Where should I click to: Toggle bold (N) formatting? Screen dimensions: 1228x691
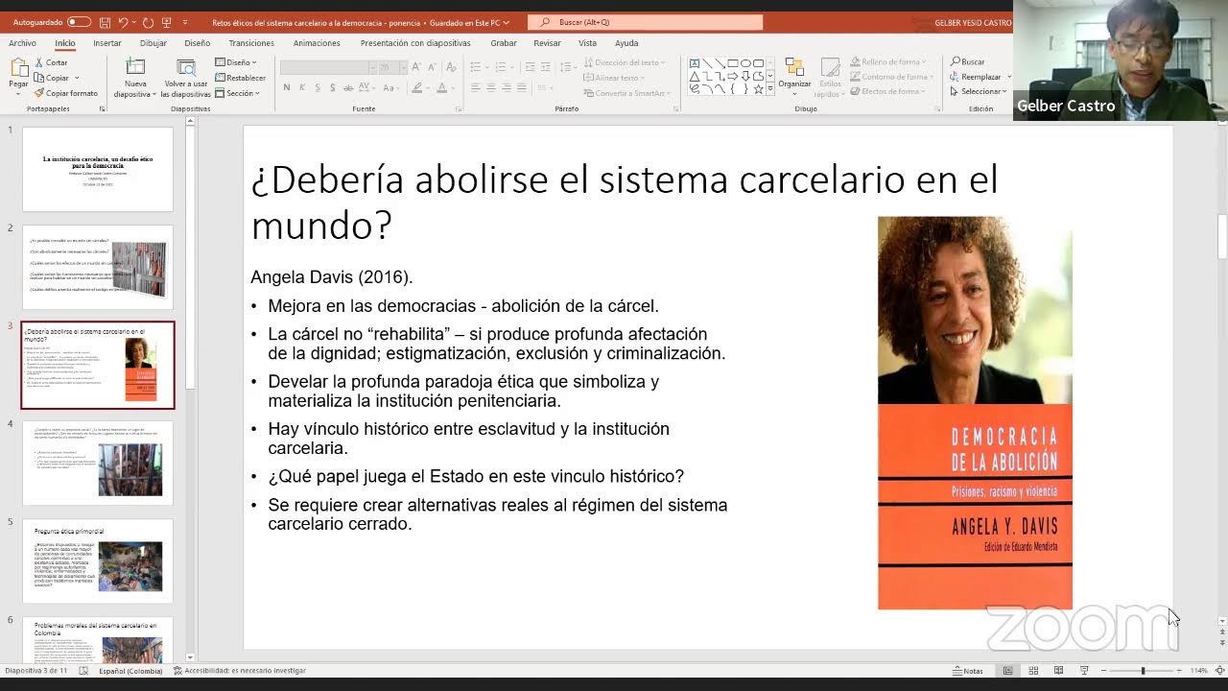point(287,87)
